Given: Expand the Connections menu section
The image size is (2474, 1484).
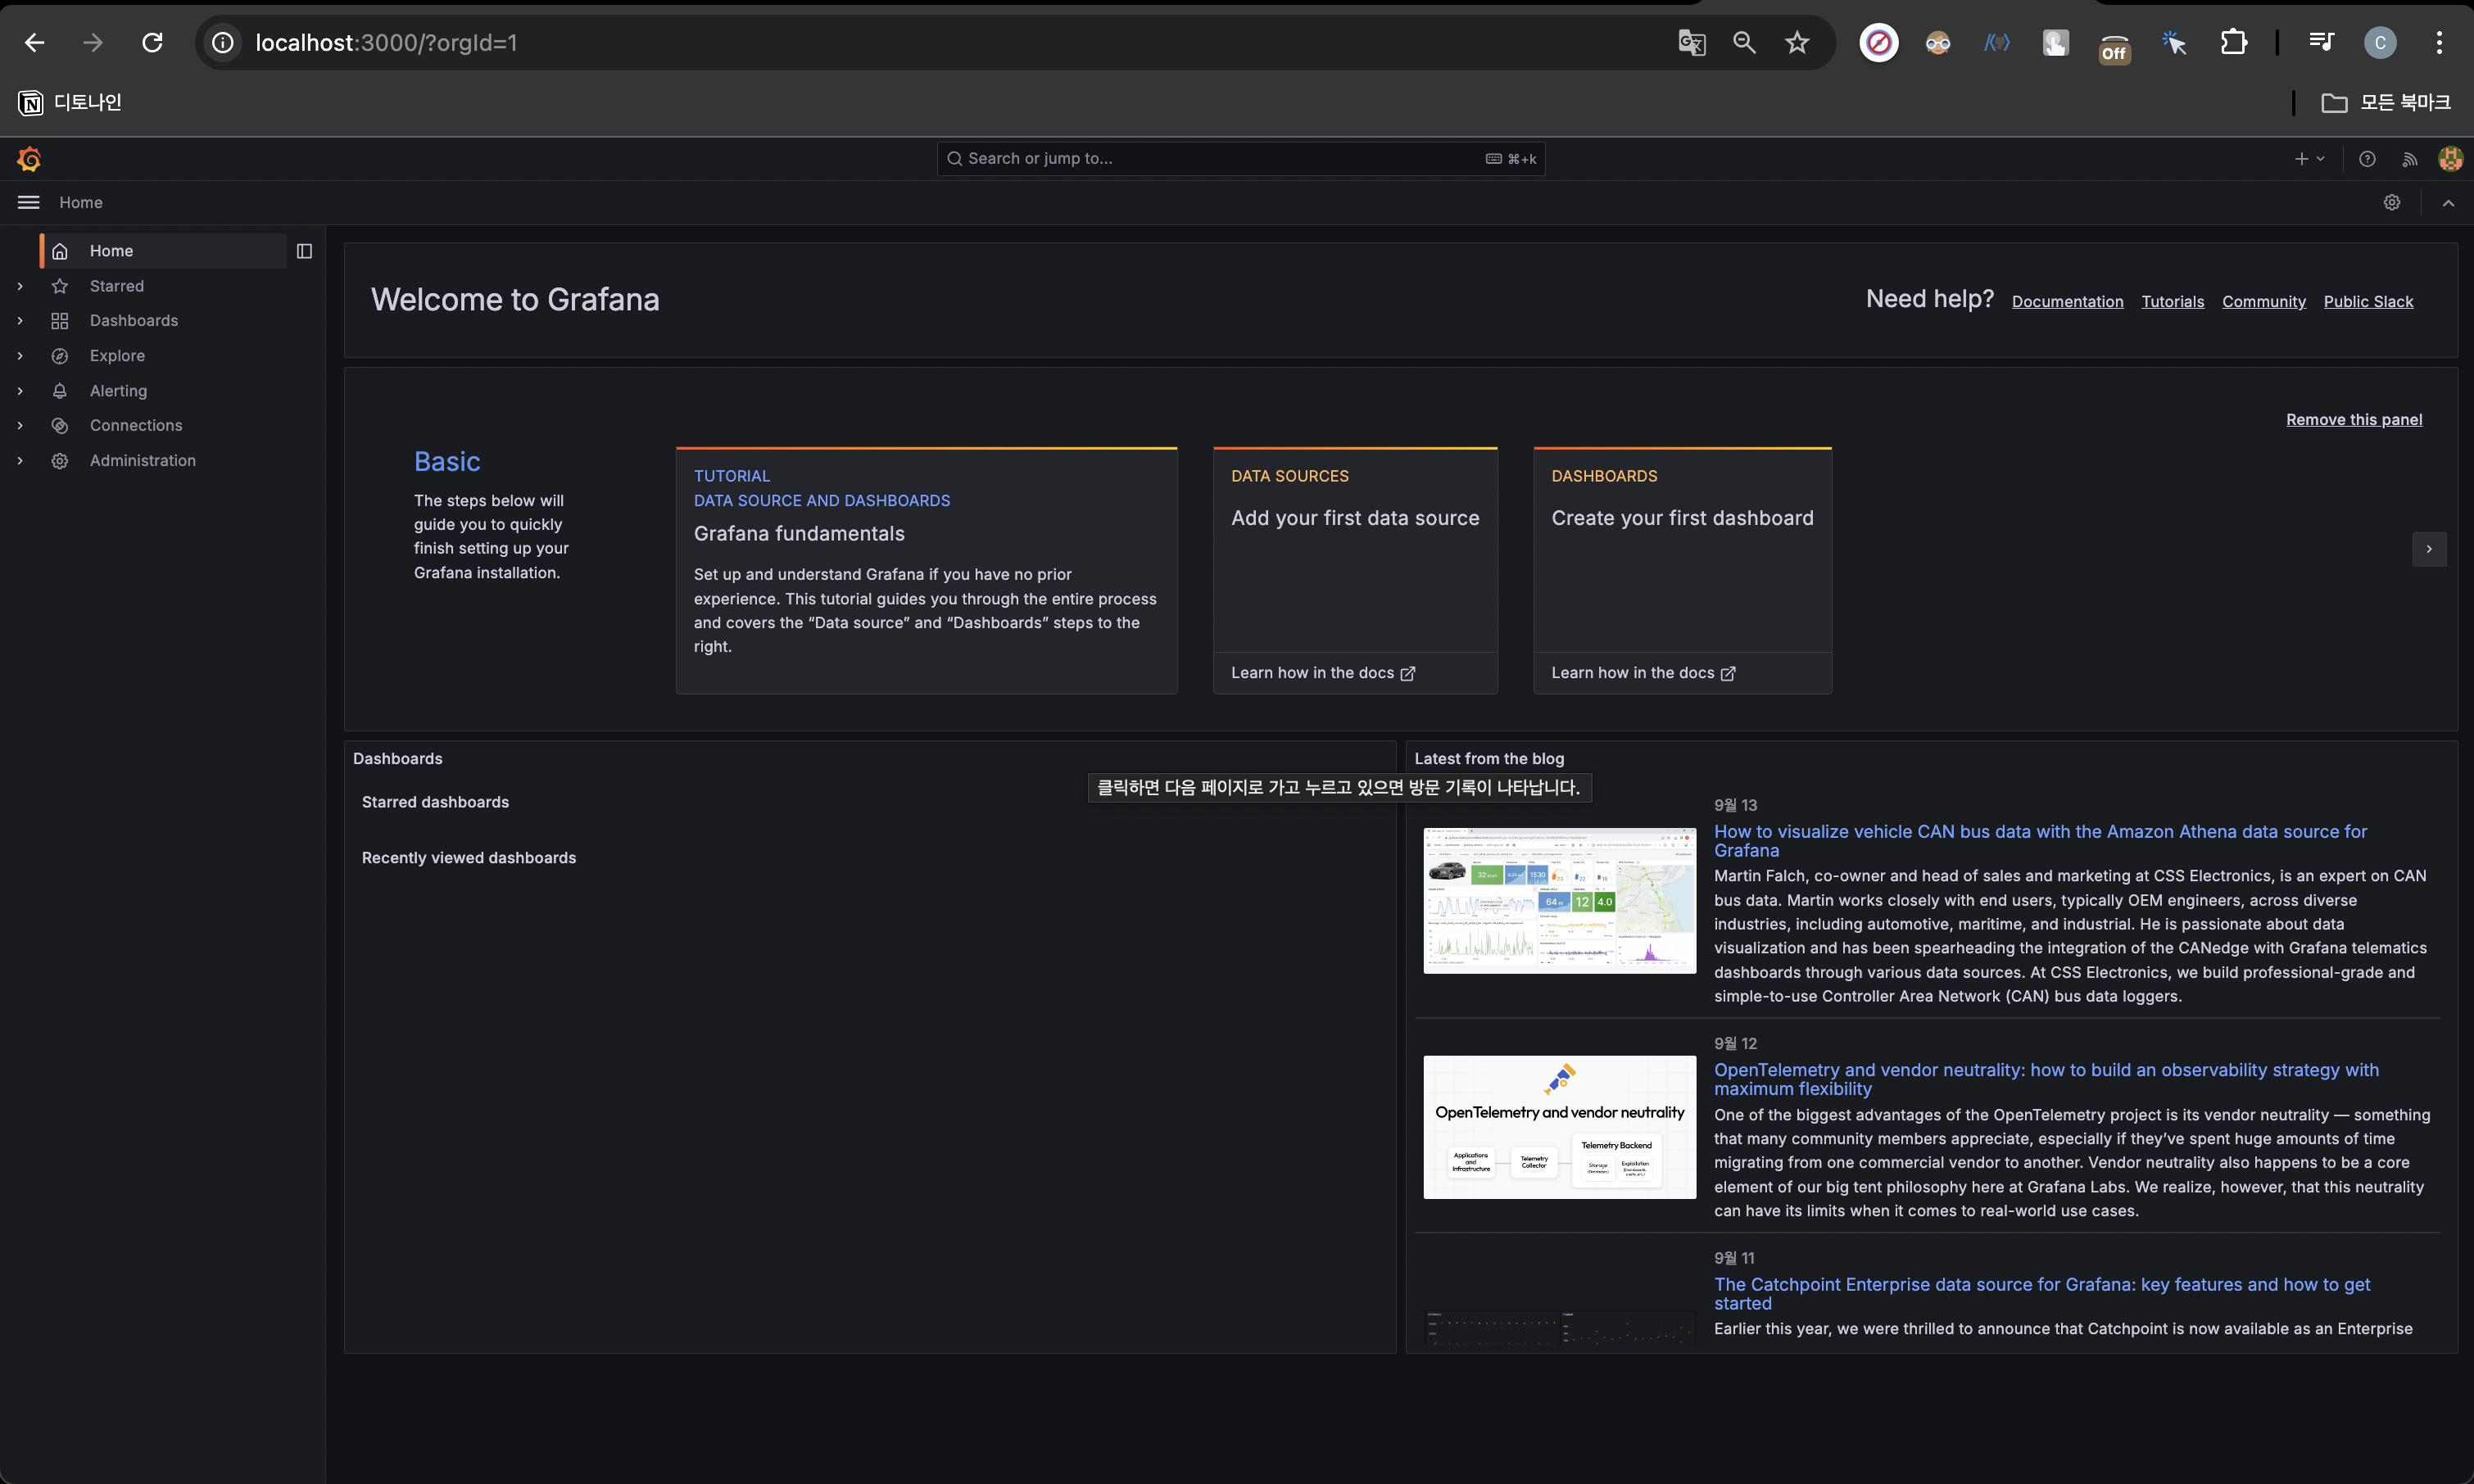Looking at the screenshot, I should click(20, 426).
